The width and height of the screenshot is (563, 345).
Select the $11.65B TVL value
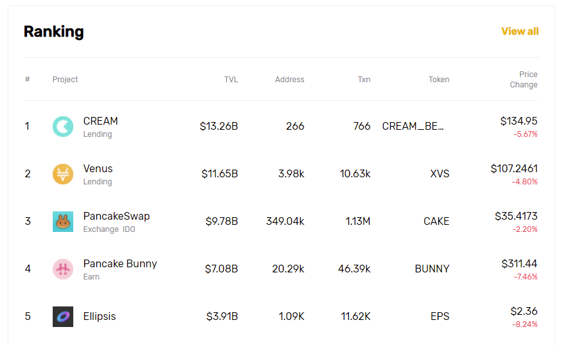point(219,173)
